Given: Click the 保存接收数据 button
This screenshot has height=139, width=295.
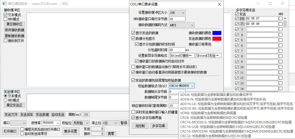Looking at the screenshot, I should pyautogui.click(x=14, y=30).
